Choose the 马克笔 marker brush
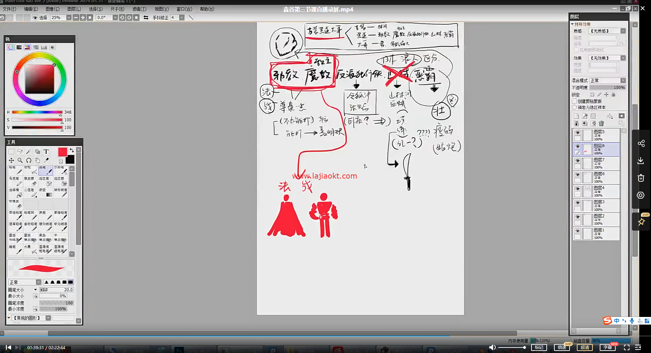Screen dimensions: 651x353 pos(15,181)
